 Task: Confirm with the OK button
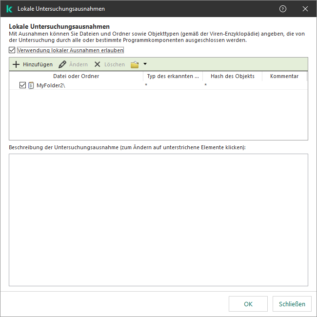tap(248, 304)
